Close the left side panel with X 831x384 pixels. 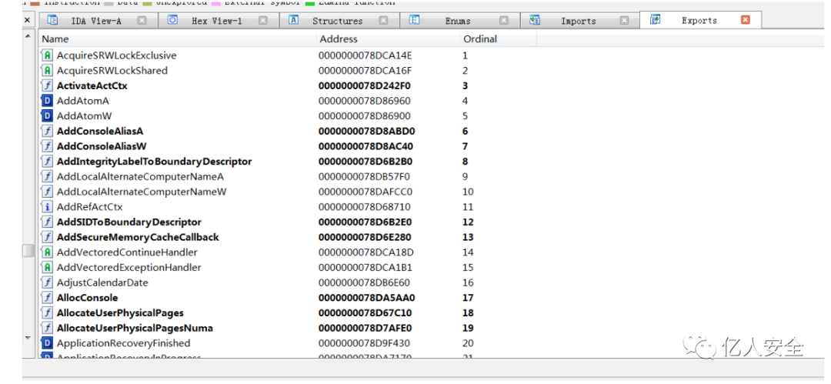coord(28,20)
